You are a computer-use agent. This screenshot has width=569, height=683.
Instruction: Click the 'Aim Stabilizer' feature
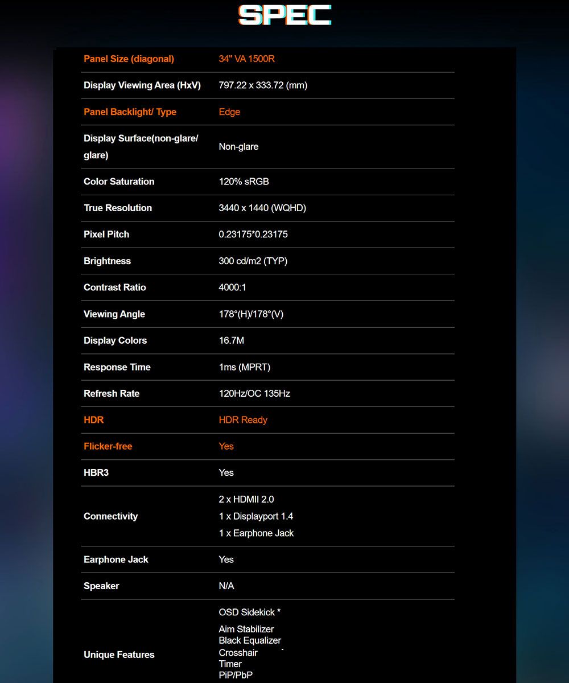coord(246,629)
